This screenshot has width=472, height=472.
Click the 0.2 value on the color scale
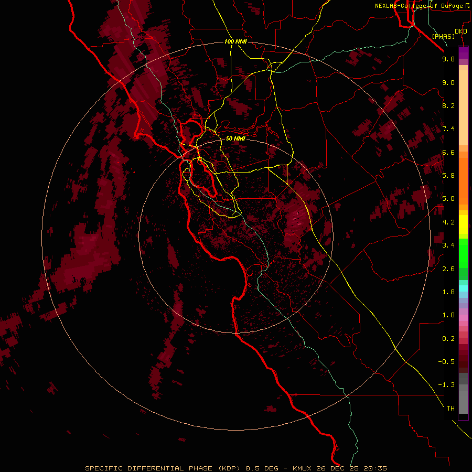click(x=448, y=339)
